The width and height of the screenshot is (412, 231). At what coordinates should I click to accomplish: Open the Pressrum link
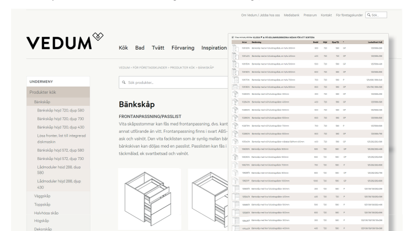(310, 15)
